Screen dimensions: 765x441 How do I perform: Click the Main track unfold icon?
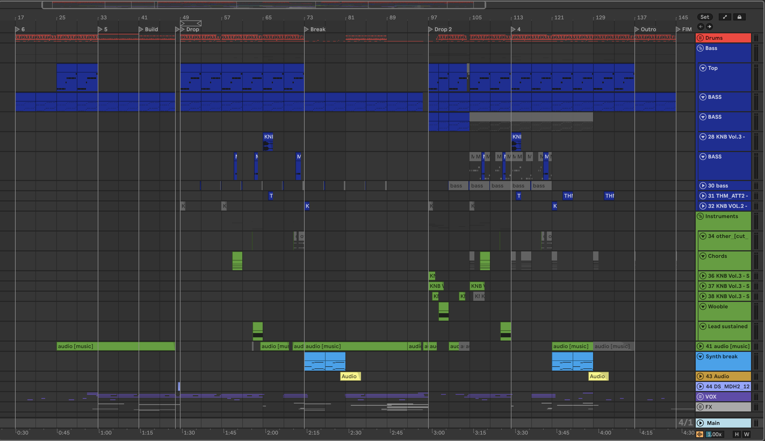tap(700, 423)
